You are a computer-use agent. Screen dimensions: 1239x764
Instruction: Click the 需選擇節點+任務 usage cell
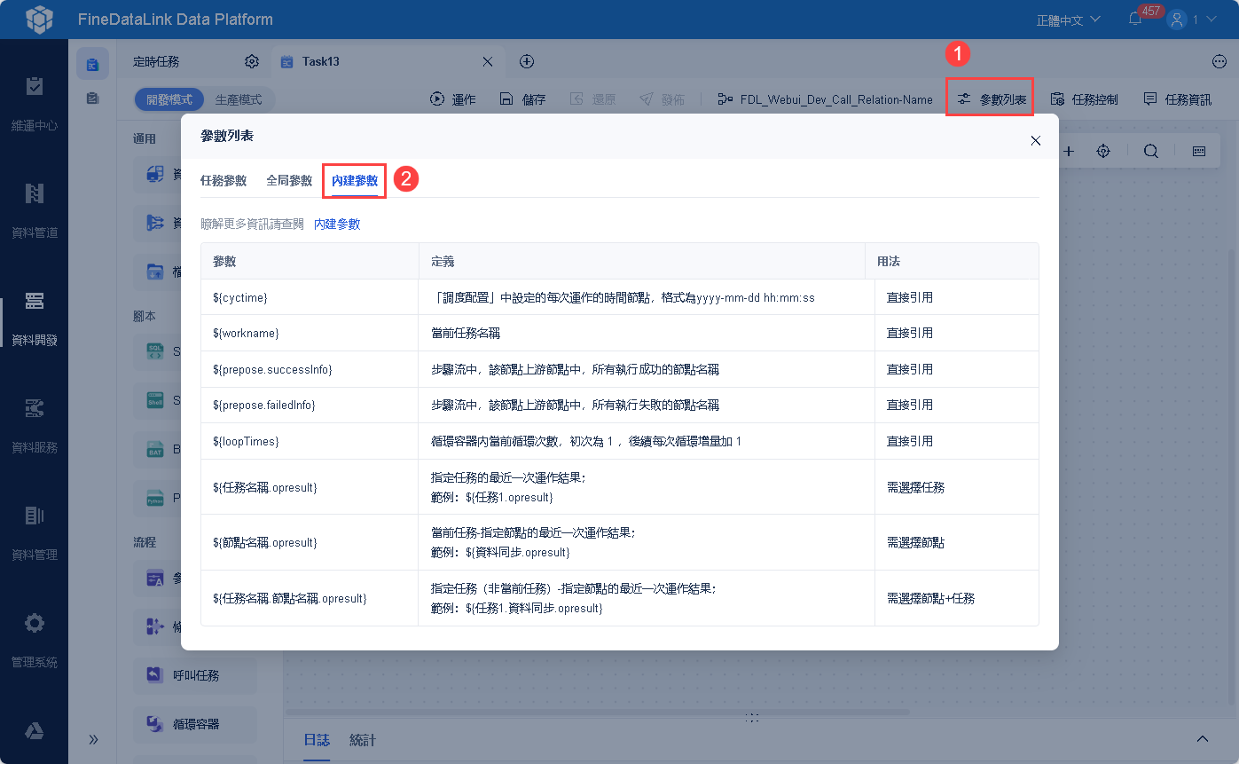point(957,598)
